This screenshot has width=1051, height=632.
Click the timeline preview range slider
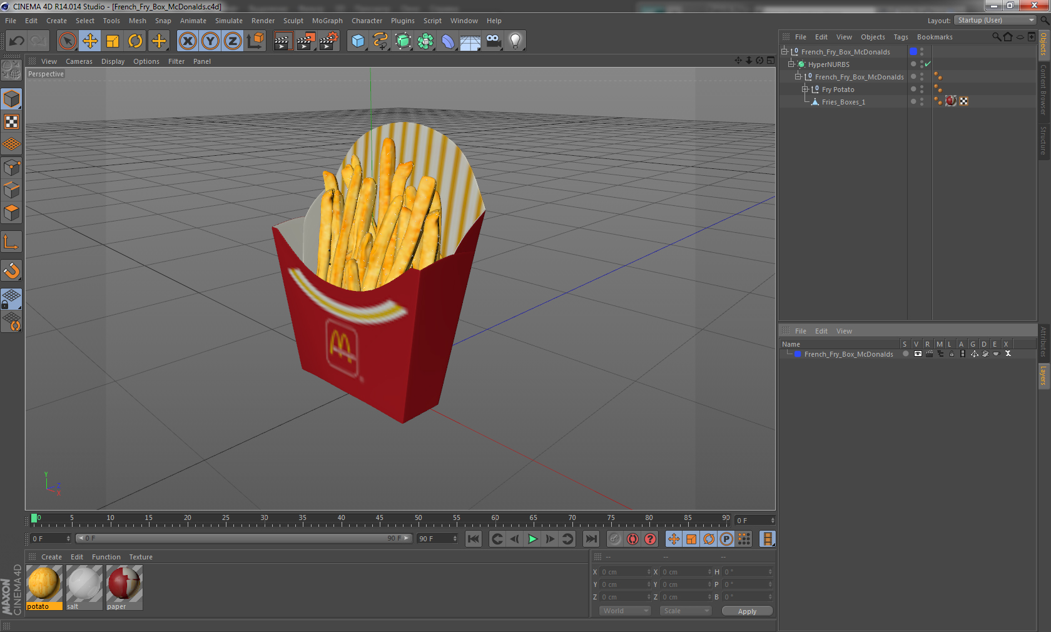click(244, 538)
